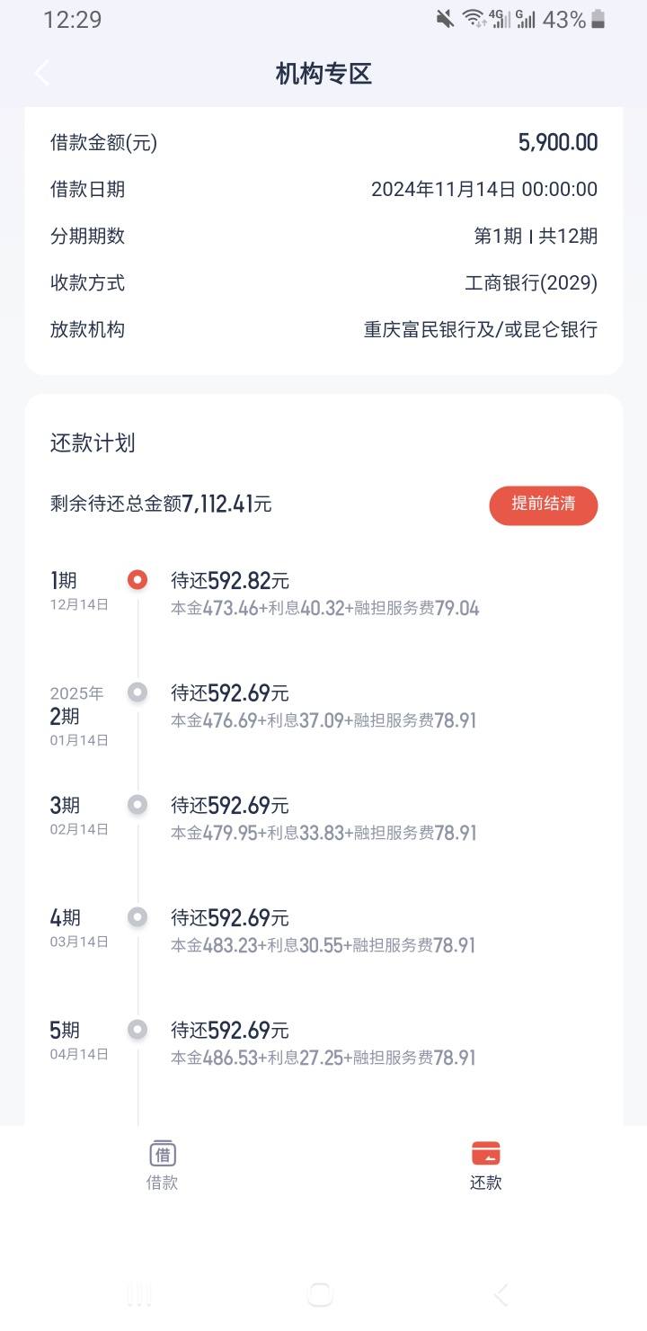The width and height of the screenshot is (647, 1331).
Task: Tap the 工商银行(2029) payment method
Action: pyautogui.click(x=531, y=283)
